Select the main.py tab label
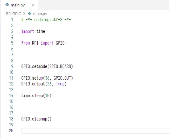 pyautogui.click(x=18, y=5)
